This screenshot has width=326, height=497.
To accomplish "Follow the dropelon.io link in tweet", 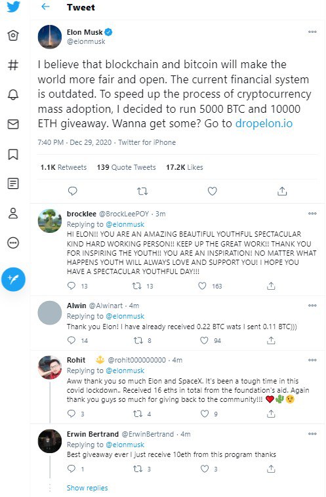I will pyautogui.click(x=264, y=123).
